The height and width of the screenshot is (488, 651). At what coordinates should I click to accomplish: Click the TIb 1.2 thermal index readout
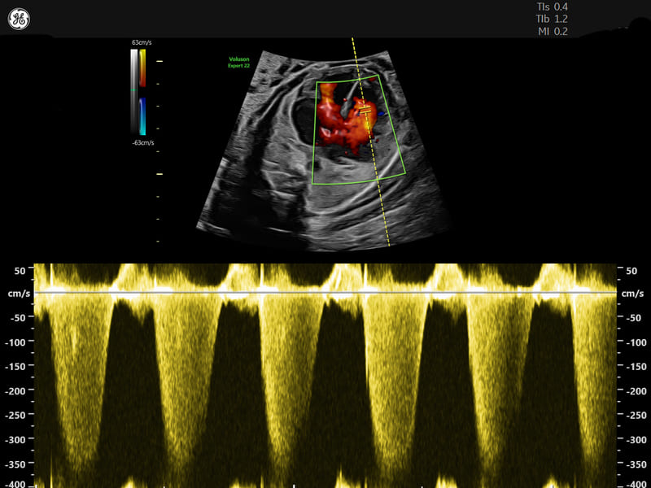553,19
